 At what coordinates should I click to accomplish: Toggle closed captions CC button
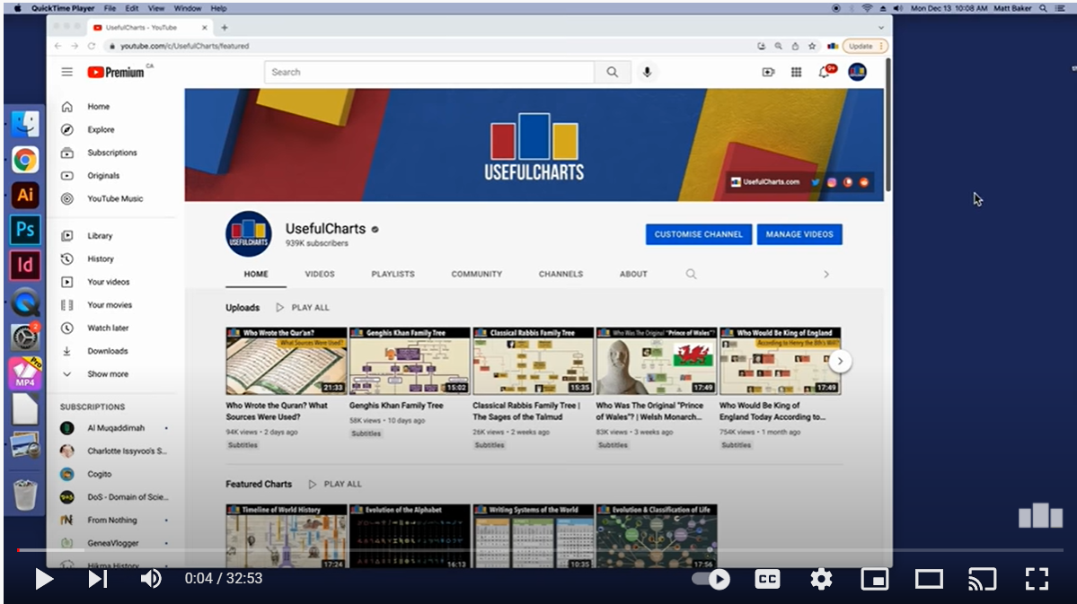[767, 579]
